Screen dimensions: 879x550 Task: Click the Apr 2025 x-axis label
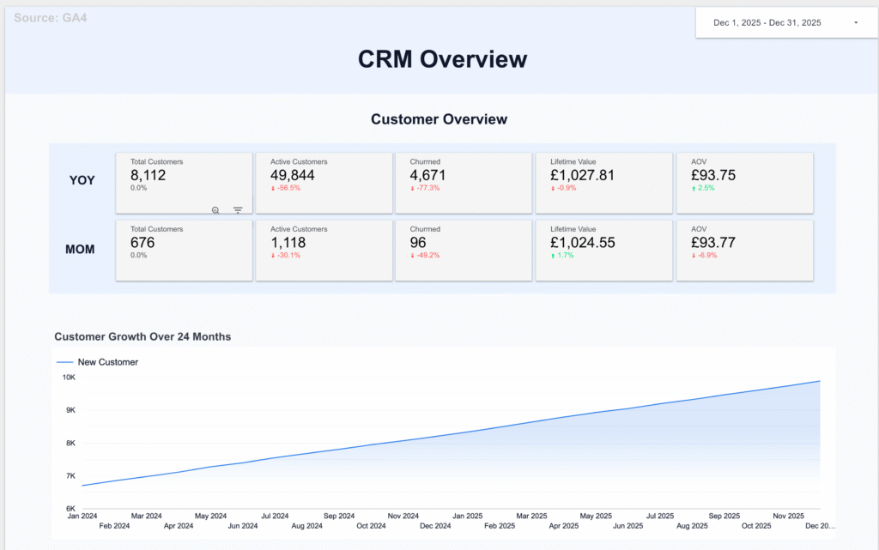pos(563,526)
